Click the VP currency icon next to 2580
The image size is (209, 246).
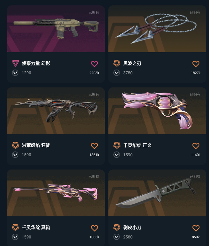pos(116,237)
